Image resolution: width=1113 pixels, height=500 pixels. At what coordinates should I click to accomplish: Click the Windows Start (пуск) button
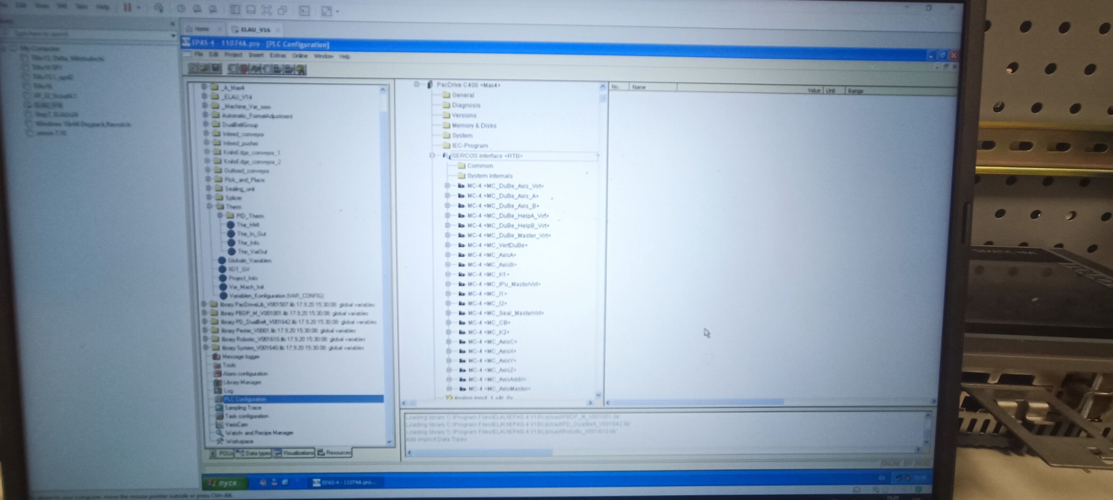(225, 483)
